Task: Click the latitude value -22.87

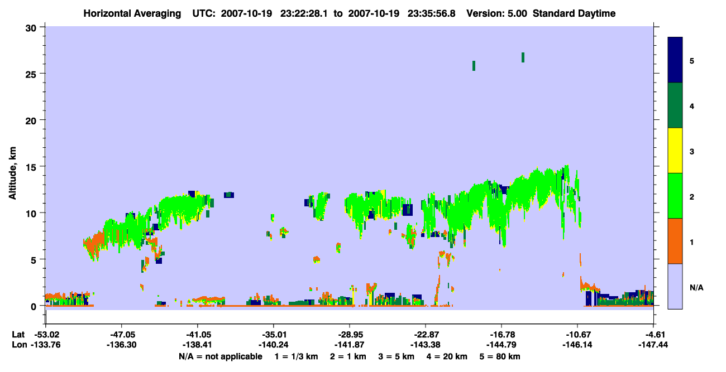Action: pyautogui.click(x=425, y=335)
